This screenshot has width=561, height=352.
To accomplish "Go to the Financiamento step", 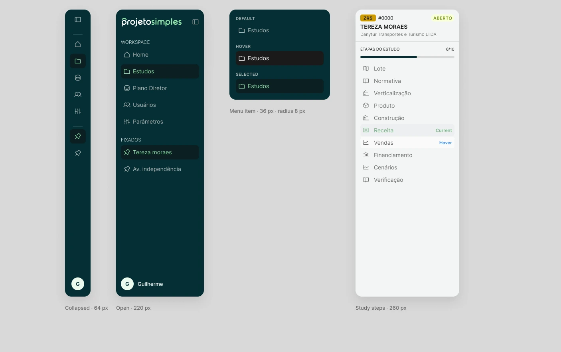I will 407,155.
